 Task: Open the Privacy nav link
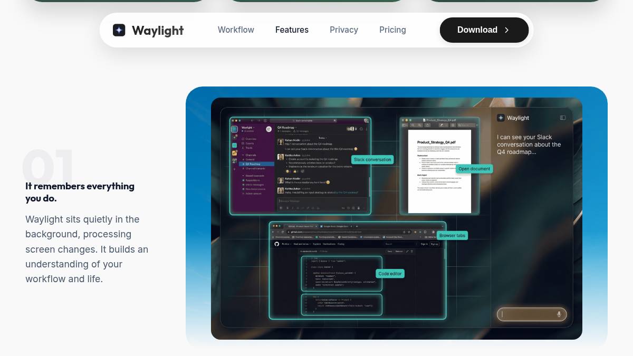click(x=343, y=30)
